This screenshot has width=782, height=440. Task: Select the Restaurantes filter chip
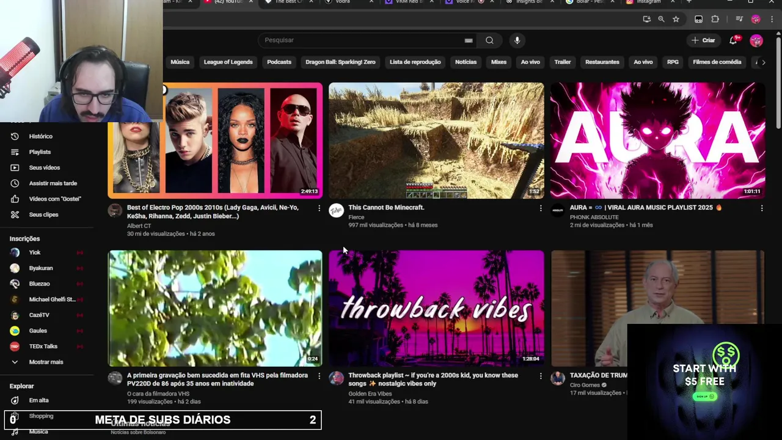coord(602,62)
